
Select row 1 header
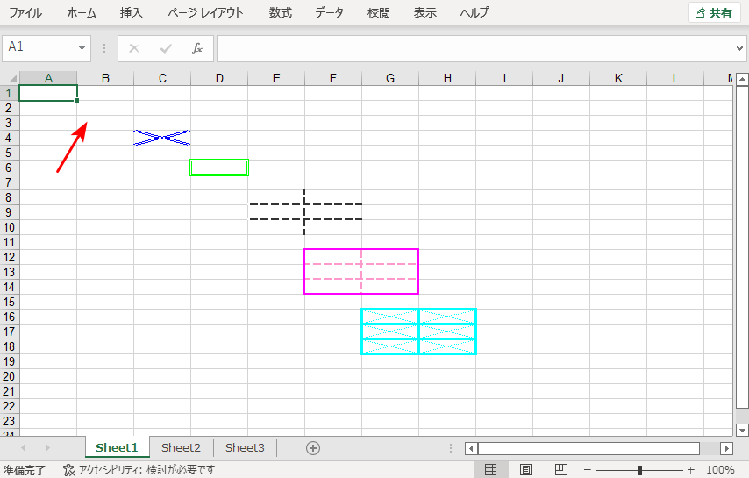pos(9,93)
